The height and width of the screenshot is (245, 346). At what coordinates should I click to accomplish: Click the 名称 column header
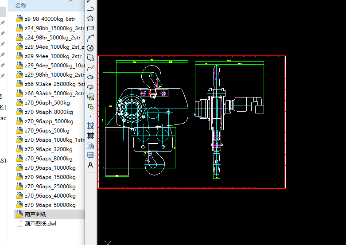(21, 5)
